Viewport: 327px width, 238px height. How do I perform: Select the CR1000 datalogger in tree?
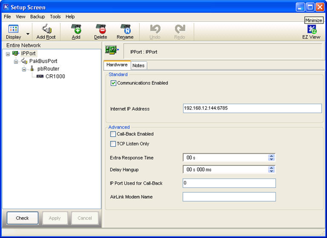pos(55,76)
